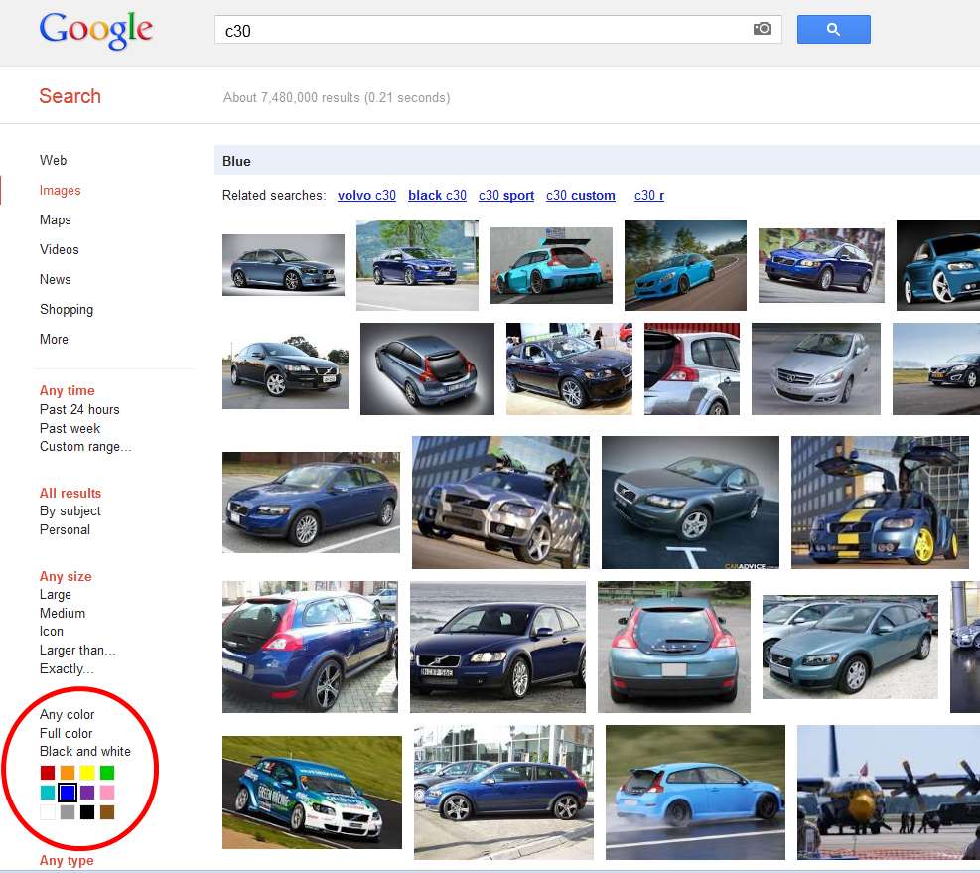980x873 pixels.
Task: Open the Search heading link
Action: (70, 96)
